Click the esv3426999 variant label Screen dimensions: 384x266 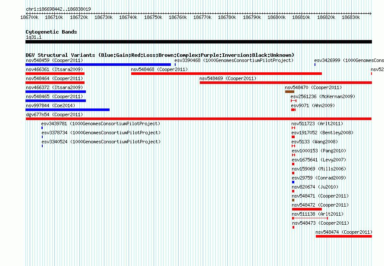[349, 60]
